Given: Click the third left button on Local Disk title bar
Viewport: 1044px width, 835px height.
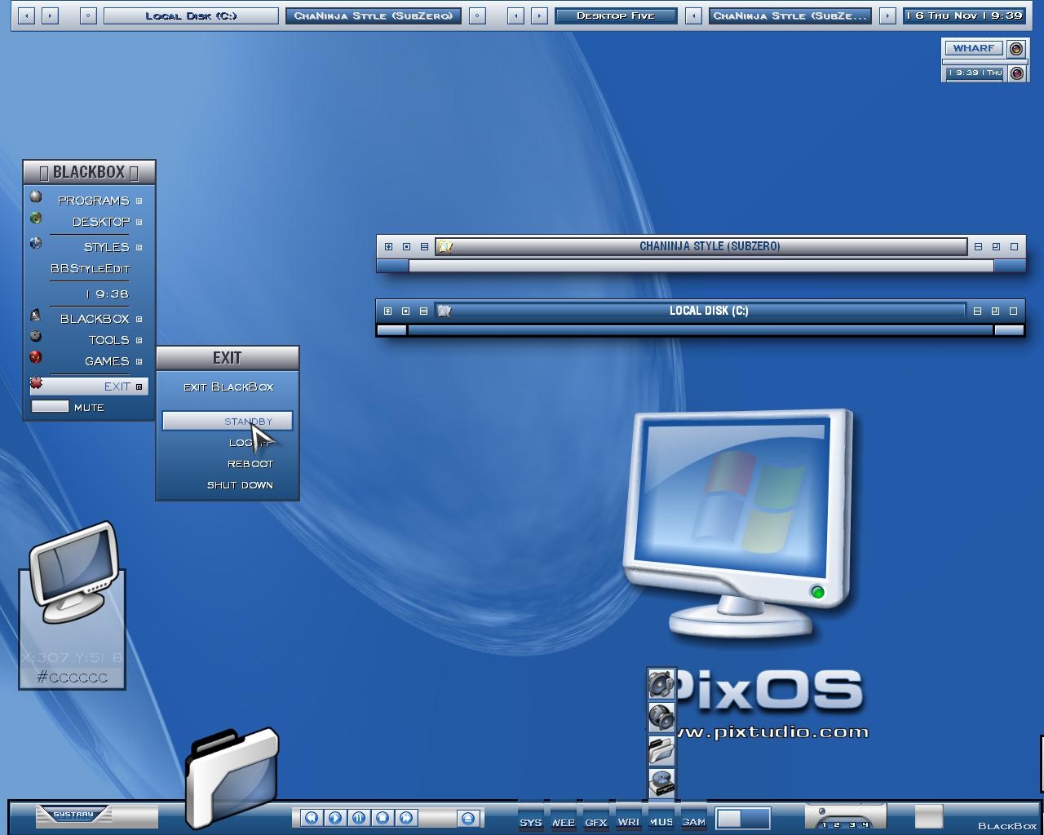Looking at the screenshot, I should tap(423, 311).
